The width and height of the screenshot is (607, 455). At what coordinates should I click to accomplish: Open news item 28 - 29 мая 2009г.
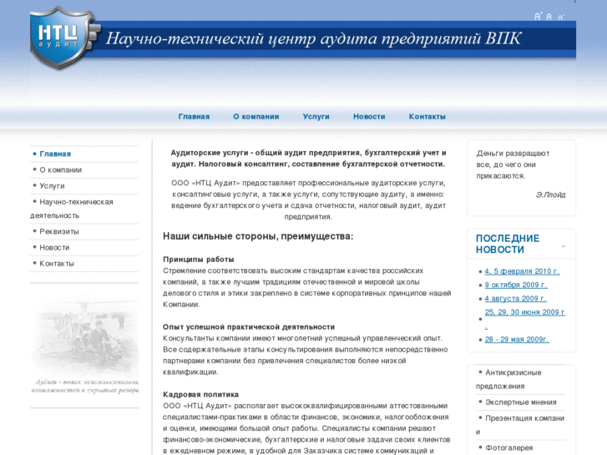517,340
